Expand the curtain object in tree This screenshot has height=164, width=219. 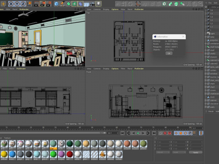pos(206,70)
